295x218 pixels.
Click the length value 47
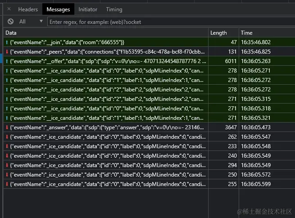pyautogui.click(x=234, y=42)
